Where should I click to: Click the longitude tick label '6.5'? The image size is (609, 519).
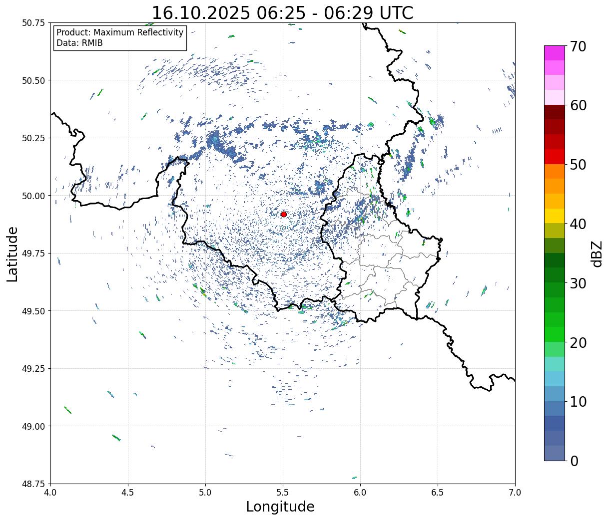438,493
